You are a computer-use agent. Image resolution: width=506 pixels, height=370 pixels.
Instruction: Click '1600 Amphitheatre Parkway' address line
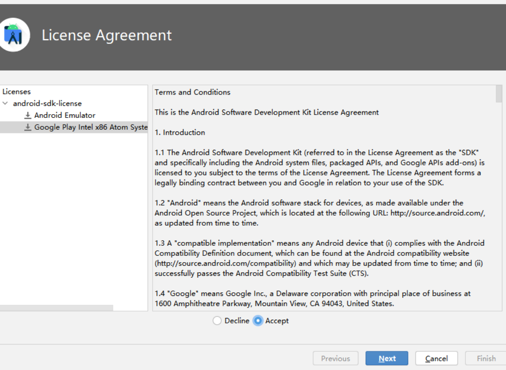click(274, 304)
